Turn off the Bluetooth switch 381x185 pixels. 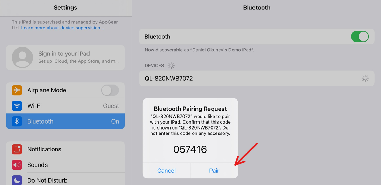[360, 37]
